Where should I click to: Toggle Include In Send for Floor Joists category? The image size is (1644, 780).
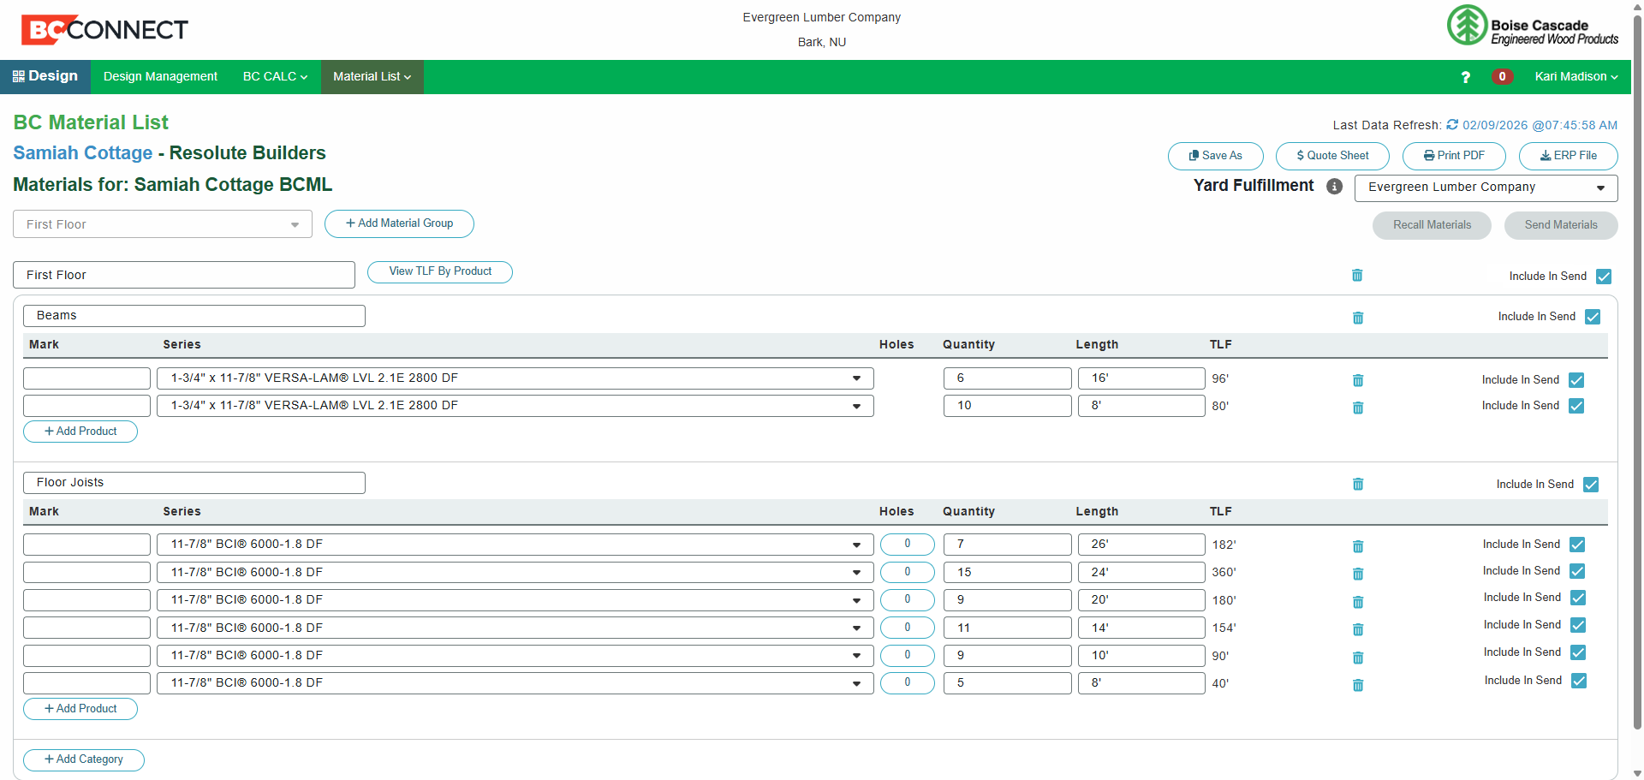pyautogui.click(x=1591, y=485)
